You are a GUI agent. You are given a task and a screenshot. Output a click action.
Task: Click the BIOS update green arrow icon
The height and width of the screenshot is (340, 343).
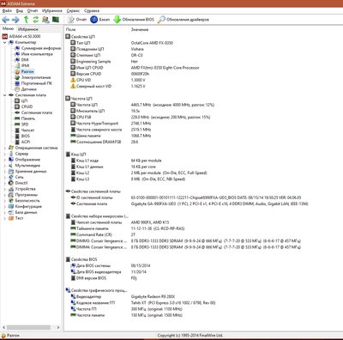(117, 20)
